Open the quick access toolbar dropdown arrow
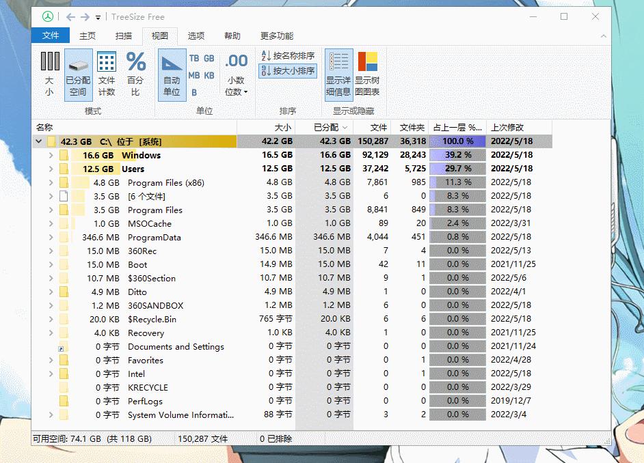The image size is (644, 463). [96, 17]
